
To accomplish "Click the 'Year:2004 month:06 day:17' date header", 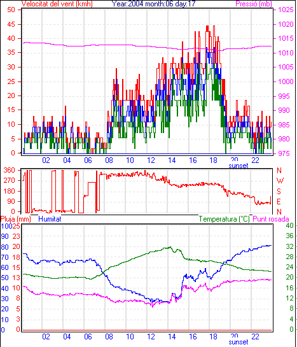I will tap(153, 4).
